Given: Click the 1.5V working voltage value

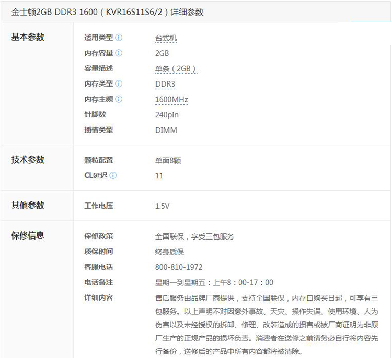Looking at the screenshot, I should pyautogui.click(x=162, y=206).
